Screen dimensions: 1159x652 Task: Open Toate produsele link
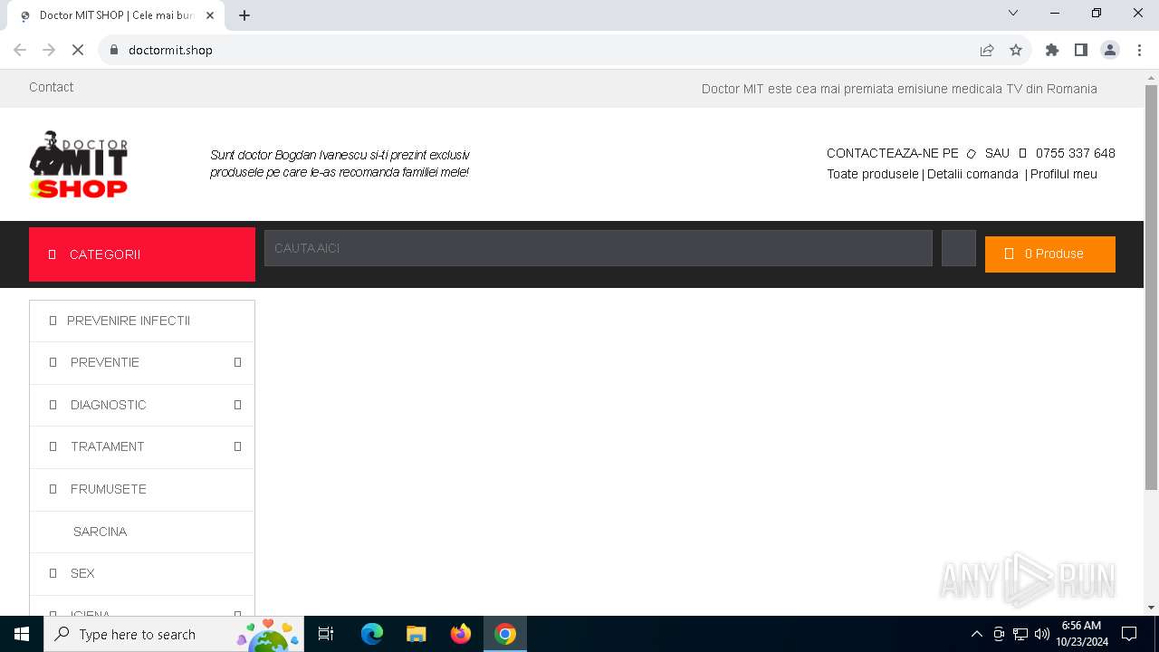click(x=873, y=174)
